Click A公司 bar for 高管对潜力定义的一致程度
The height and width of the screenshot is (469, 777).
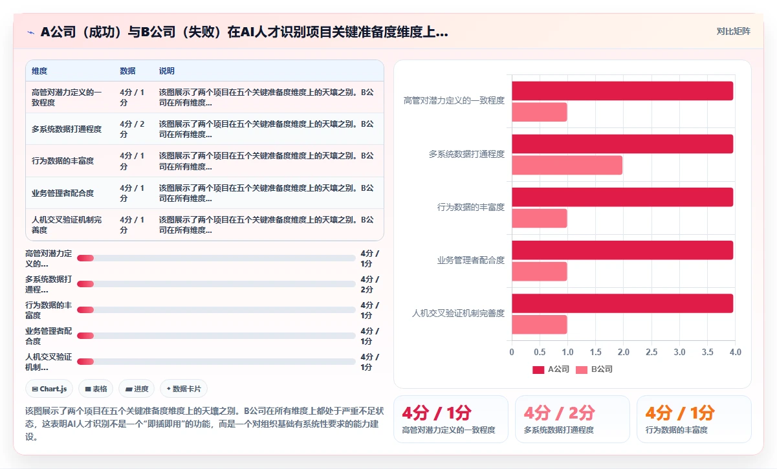[x=622, y=91]
